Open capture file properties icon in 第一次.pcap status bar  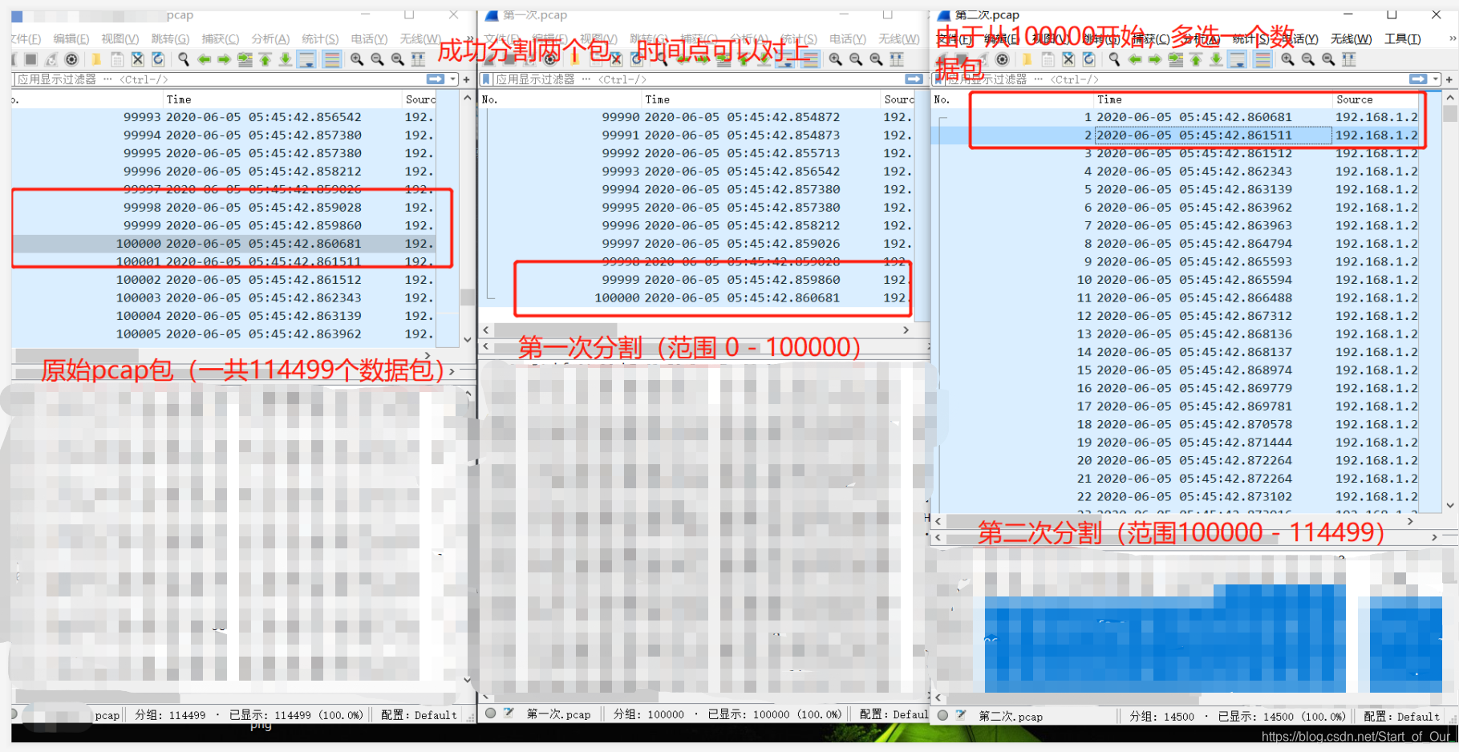coord(509,713)
